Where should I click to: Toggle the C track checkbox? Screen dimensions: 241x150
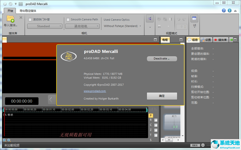tap(156, 125)
